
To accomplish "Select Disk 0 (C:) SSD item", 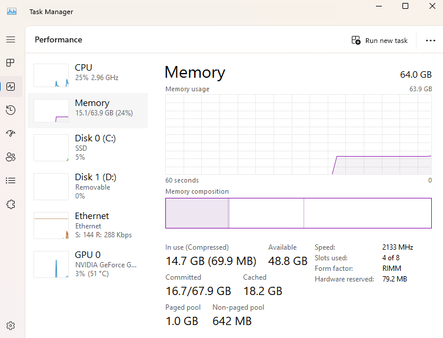I will (x=88, y=147).
